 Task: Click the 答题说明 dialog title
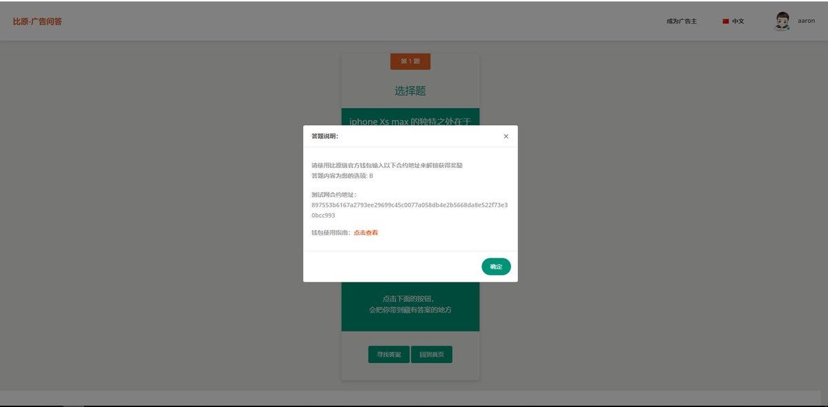tap(325, 136)
